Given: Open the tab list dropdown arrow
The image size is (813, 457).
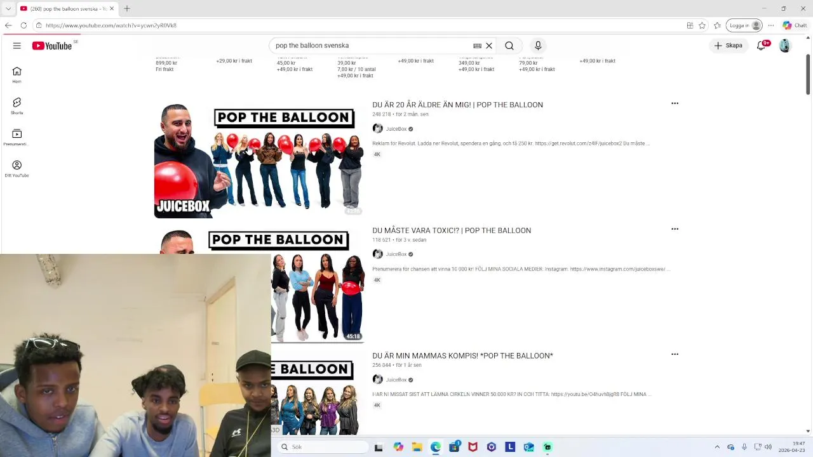Looking at the screenshot, I should [8, 8].
